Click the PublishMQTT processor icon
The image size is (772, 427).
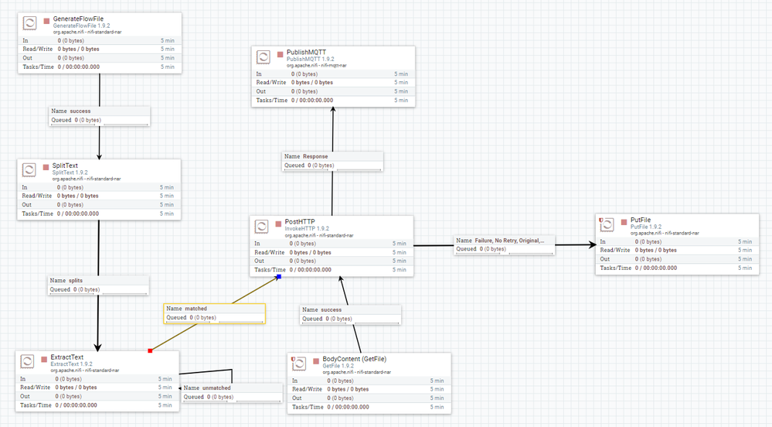tap(264, 56)
